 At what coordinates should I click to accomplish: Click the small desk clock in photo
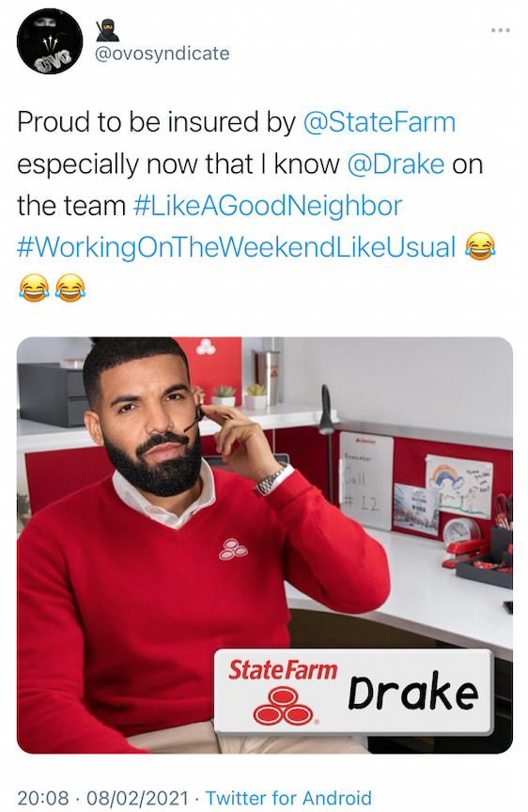tap(461, 531)
